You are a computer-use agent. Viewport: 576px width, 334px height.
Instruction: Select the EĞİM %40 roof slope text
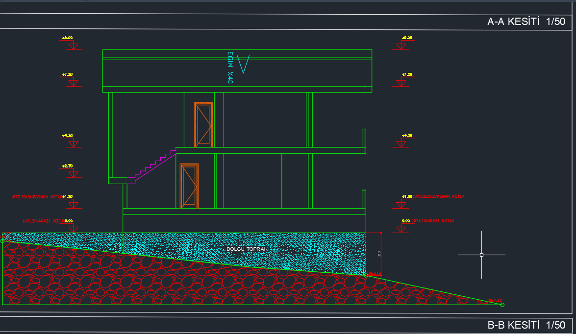pos(229,68)
